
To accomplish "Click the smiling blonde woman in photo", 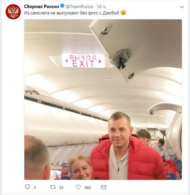I will click(80, 167).
